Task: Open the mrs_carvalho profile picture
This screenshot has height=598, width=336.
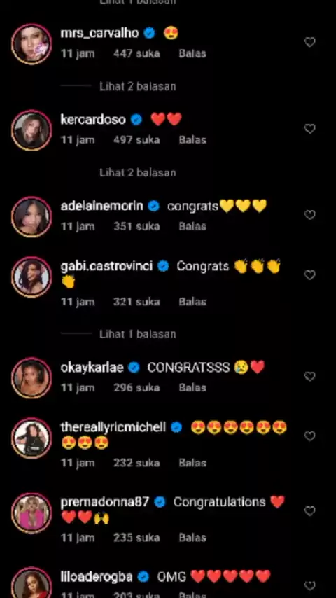Action: click(x=31, y=44)
